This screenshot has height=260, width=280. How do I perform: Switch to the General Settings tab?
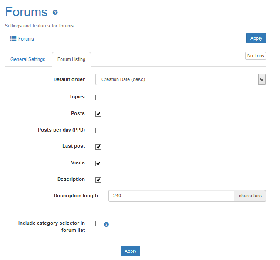click(x=28, y=59)
